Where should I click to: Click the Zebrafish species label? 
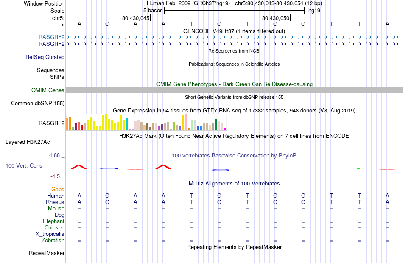[53, 241]
